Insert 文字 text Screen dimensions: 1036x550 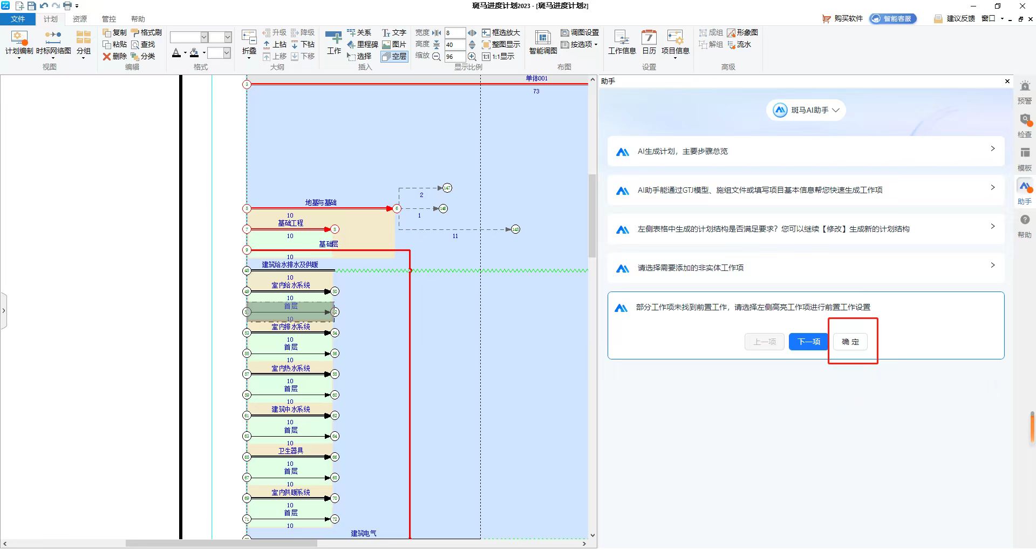394,32
